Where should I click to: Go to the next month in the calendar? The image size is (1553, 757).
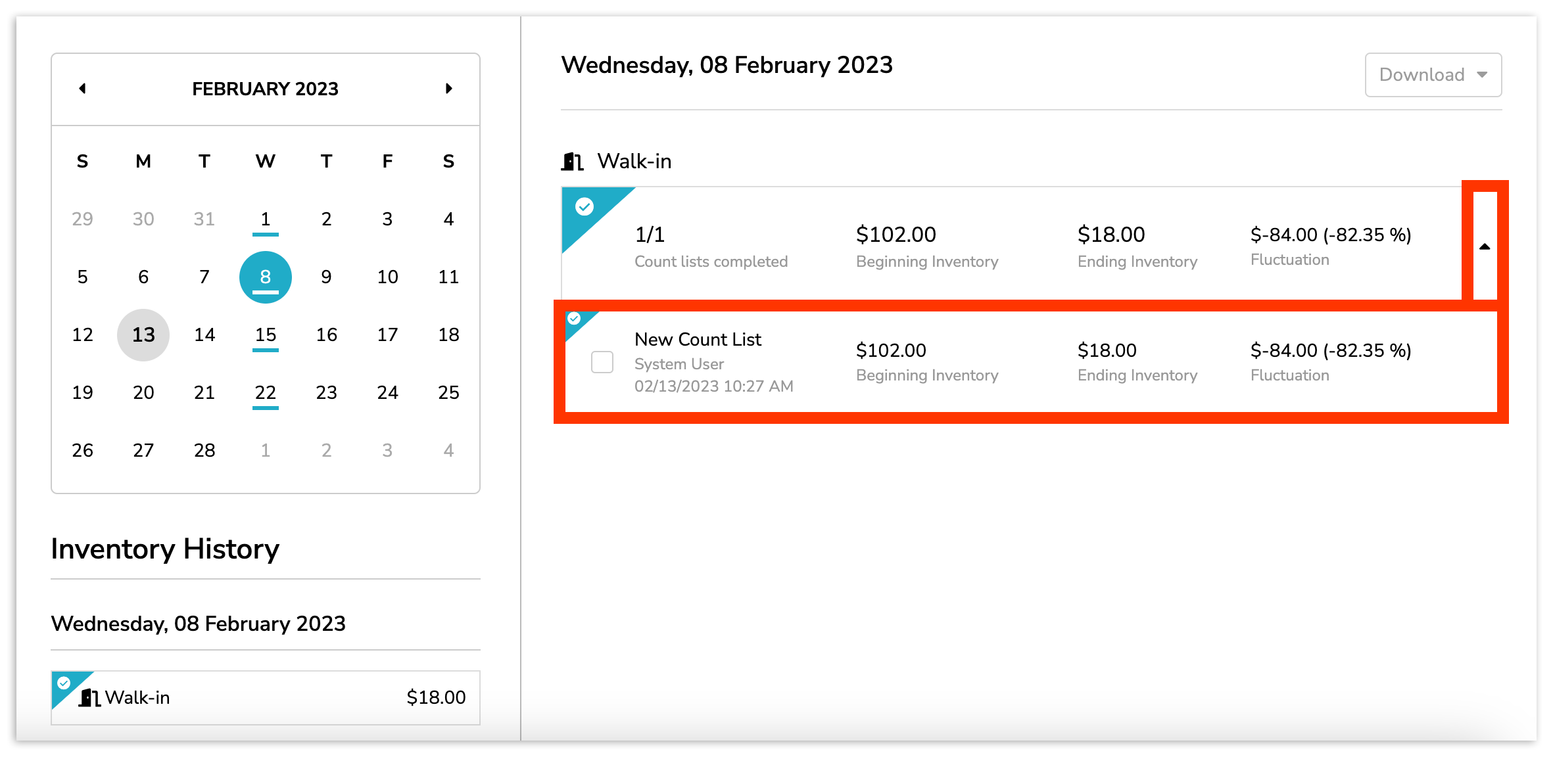[x=449, y=88]
